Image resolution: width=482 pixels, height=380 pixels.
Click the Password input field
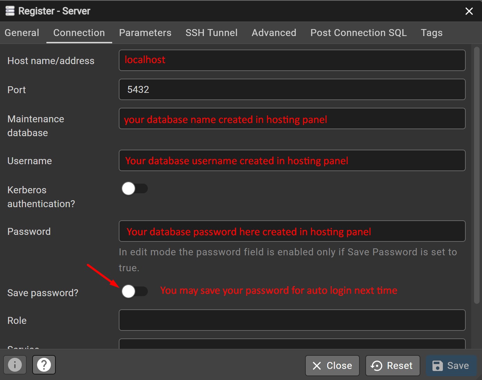click(x=292, y=231)
